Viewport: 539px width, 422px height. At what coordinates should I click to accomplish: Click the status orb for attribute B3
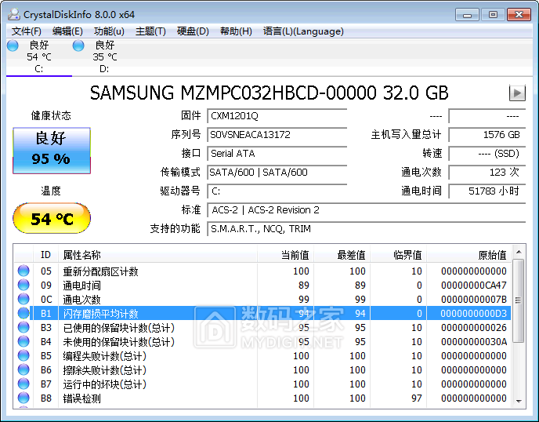(x=24, y=327)
